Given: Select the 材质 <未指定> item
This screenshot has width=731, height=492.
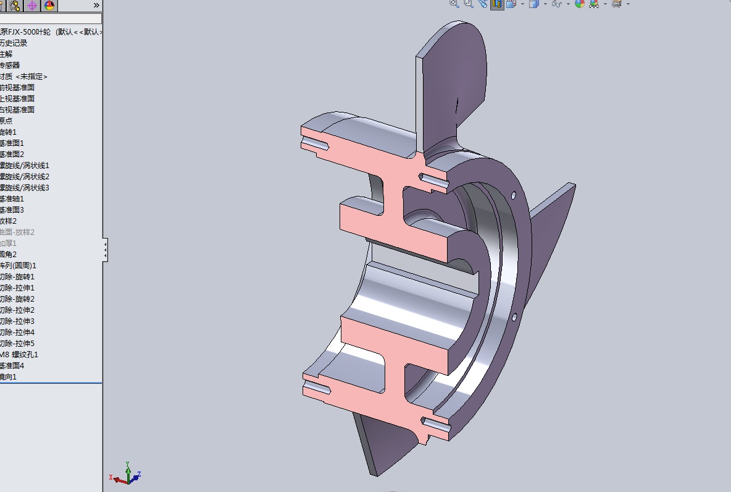Looking at the screenshot, I should coord(24,77).
